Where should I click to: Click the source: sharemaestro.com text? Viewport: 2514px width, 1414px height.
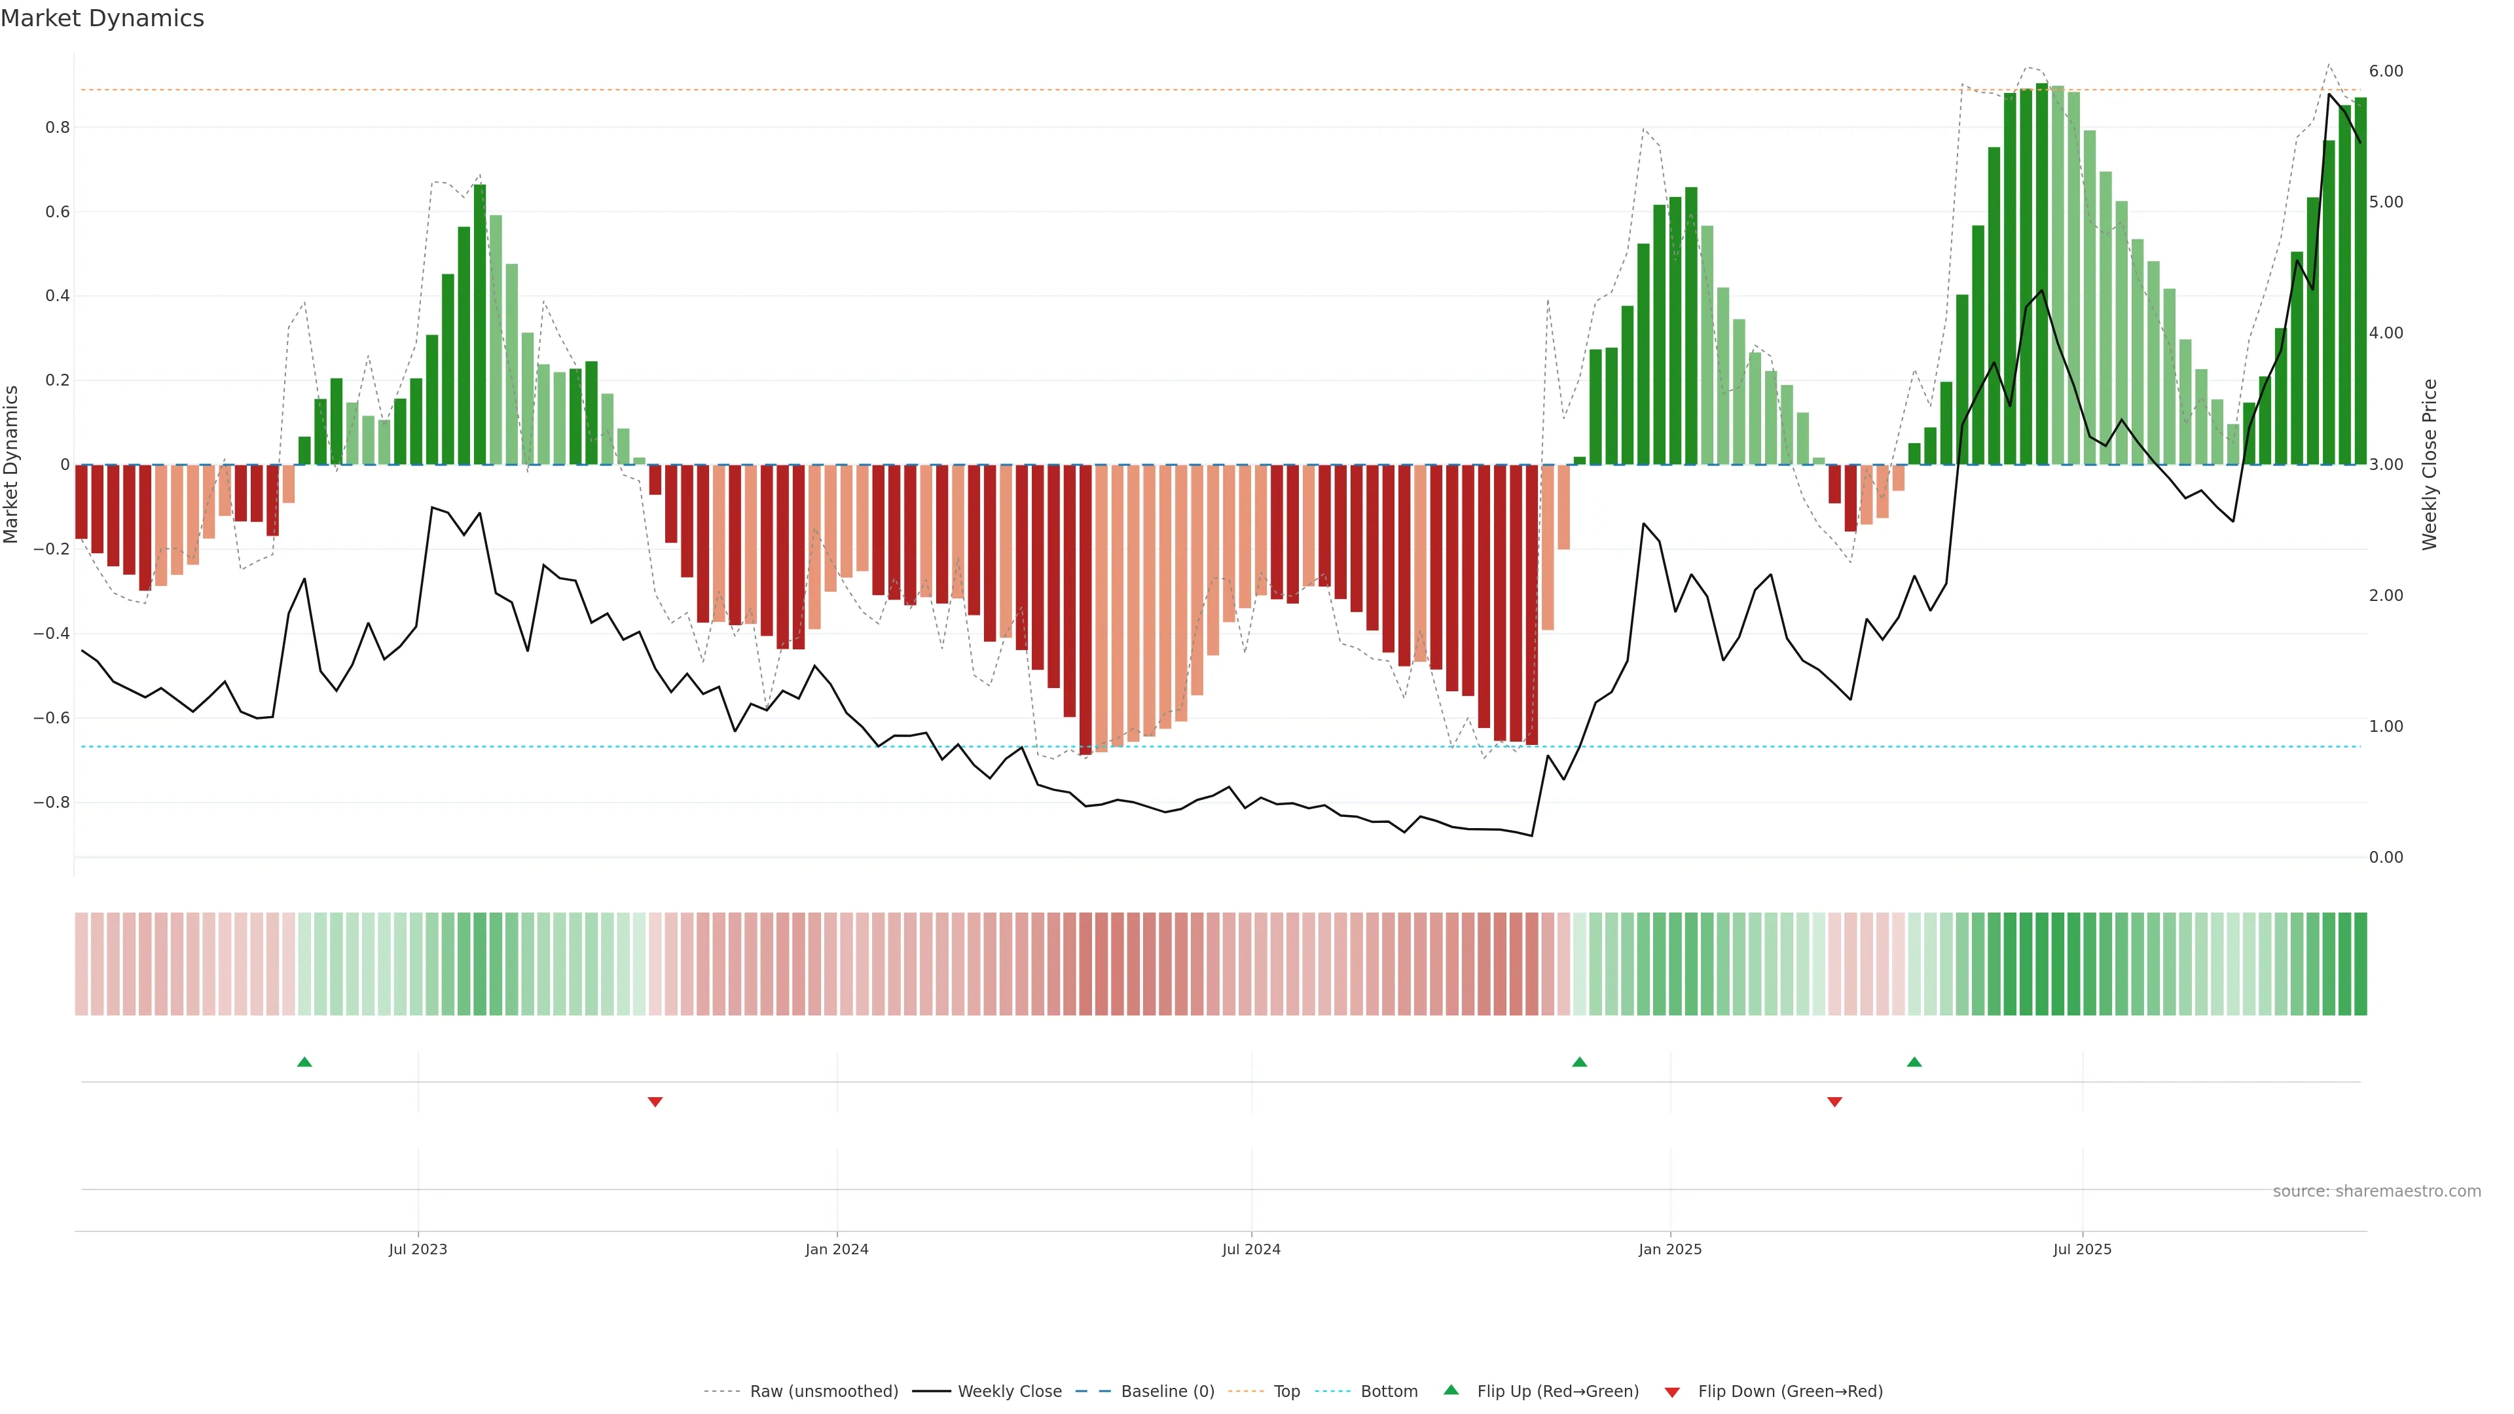tap(2377, 1191)
